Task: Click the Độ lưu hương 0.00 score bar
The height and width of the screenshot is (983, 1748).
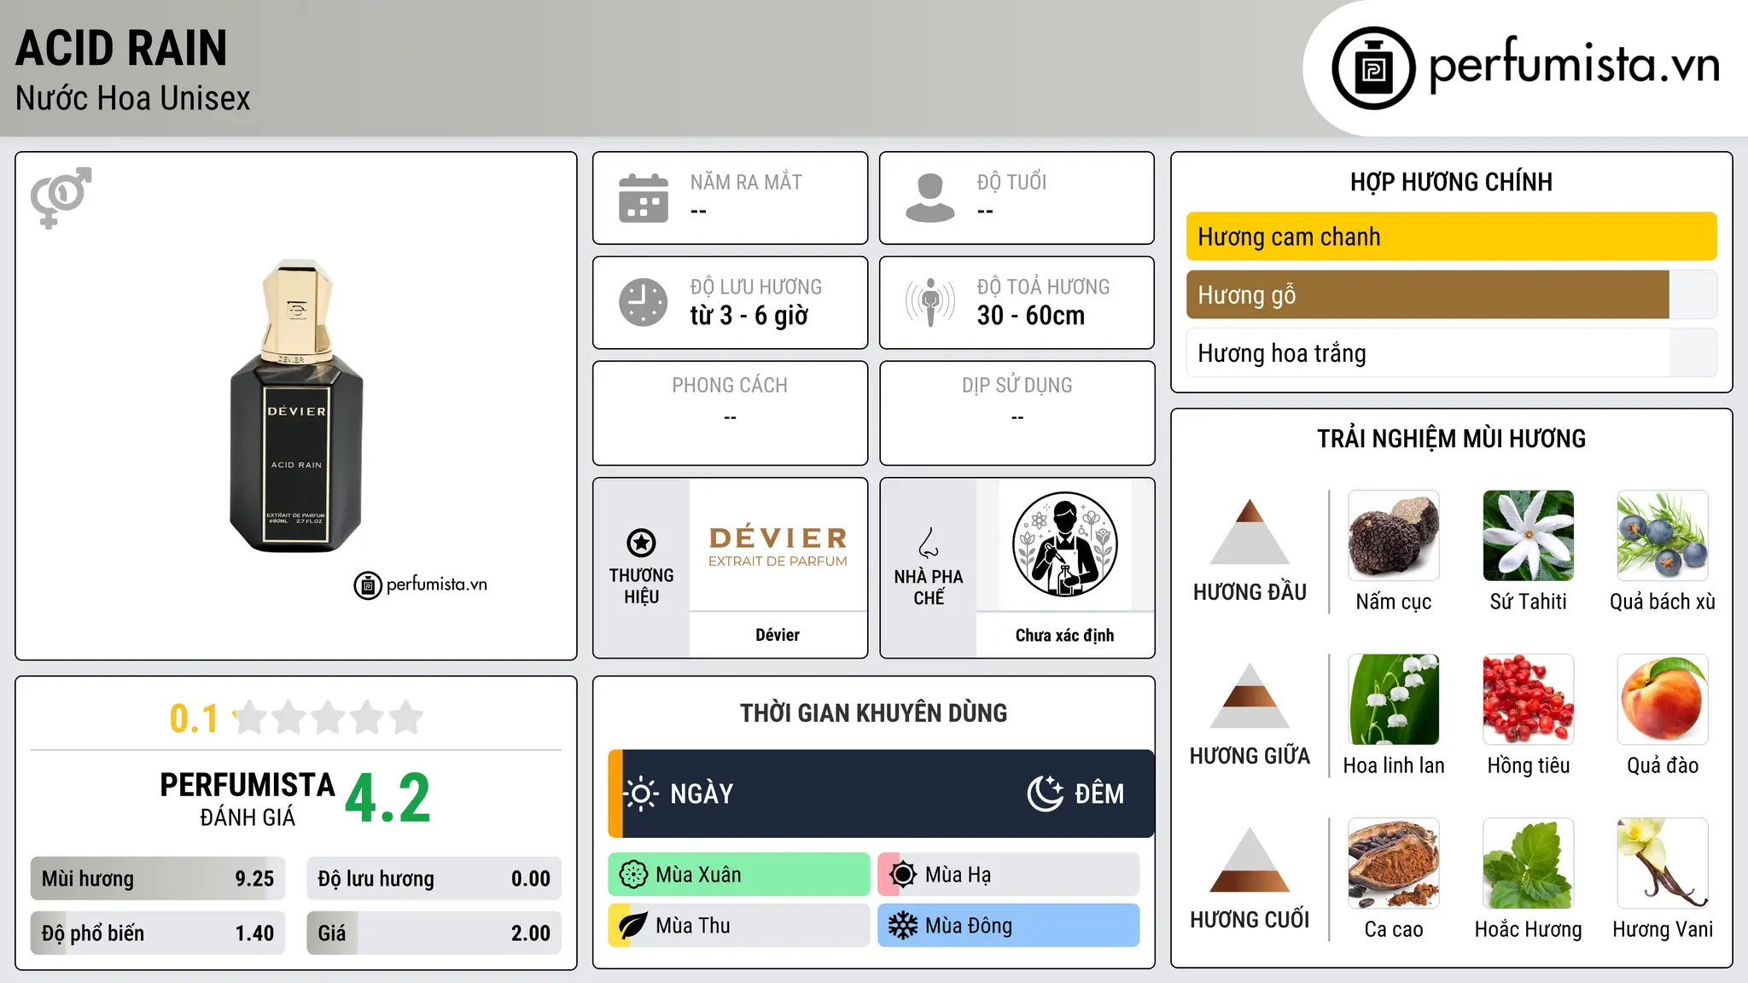Action: [434, 878]
